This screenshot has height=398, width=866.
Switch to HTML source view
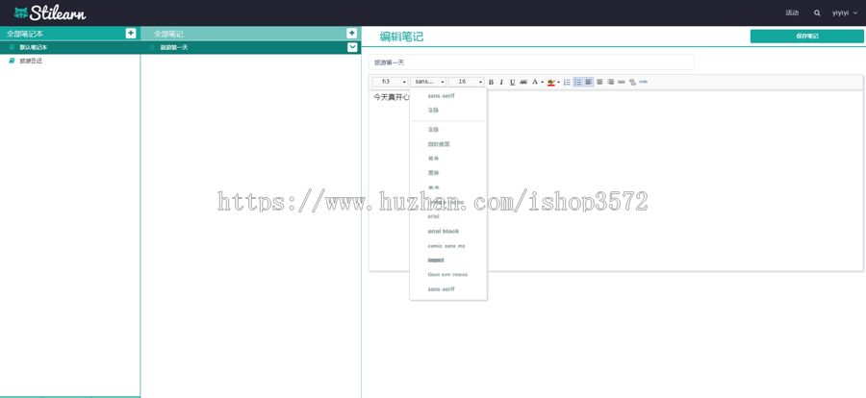[643, 82]
